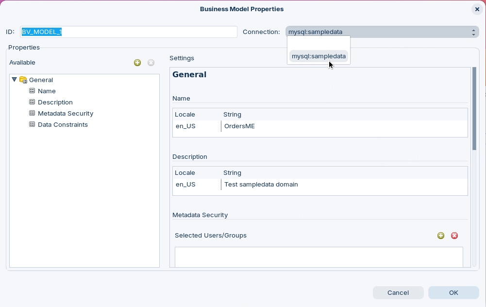Click the green add property icon beside Available
The width and height of the screenshot is (486, 307).
click(x=137, y=63)
